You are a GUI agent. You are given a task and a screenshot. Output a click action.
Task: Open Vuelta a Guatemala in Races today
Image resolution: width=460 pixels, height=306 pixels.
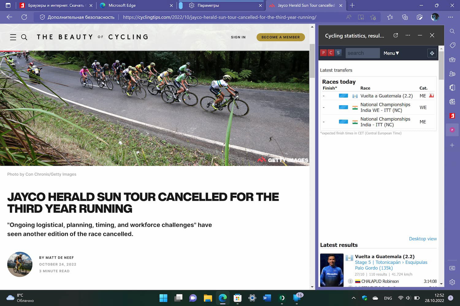[x=386, y=96]
